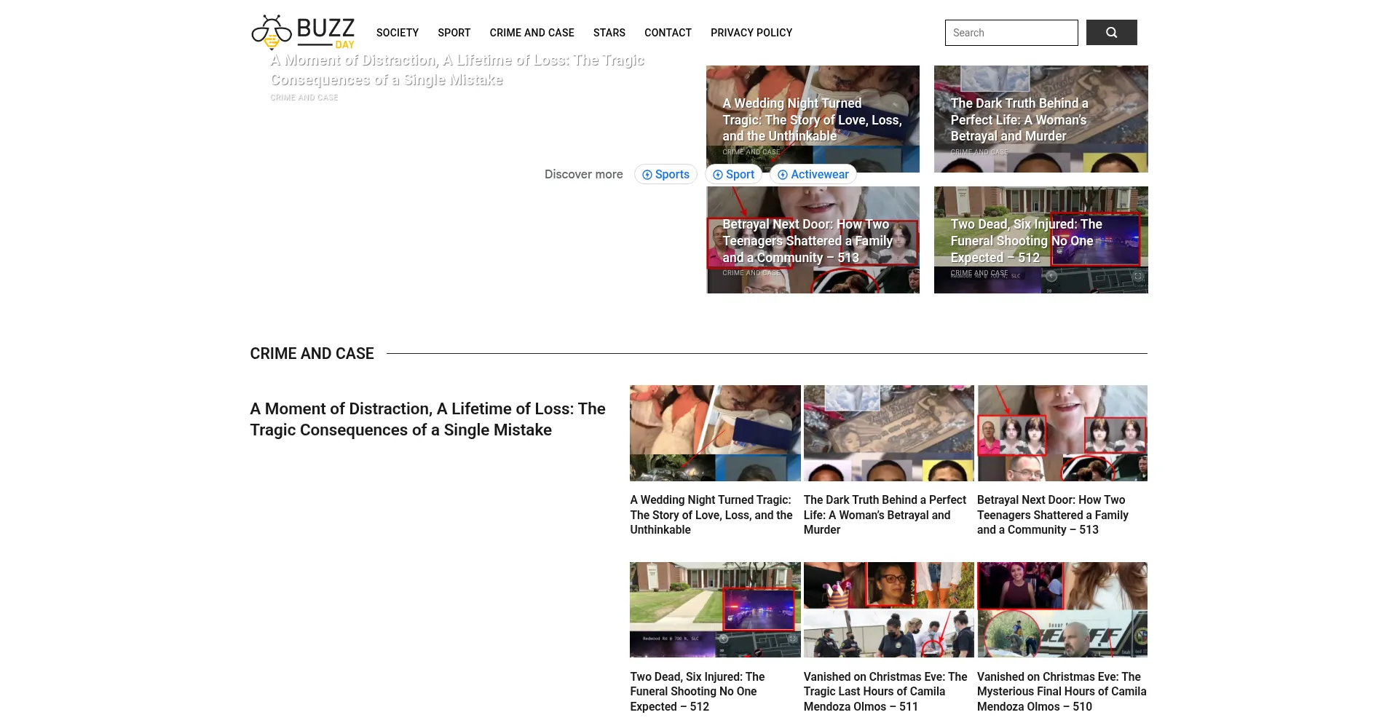Open the Wedding Night Turned Tragic banner tile
The width and height of the screenshot is (1398, 723).
click(x=812, y=119)
